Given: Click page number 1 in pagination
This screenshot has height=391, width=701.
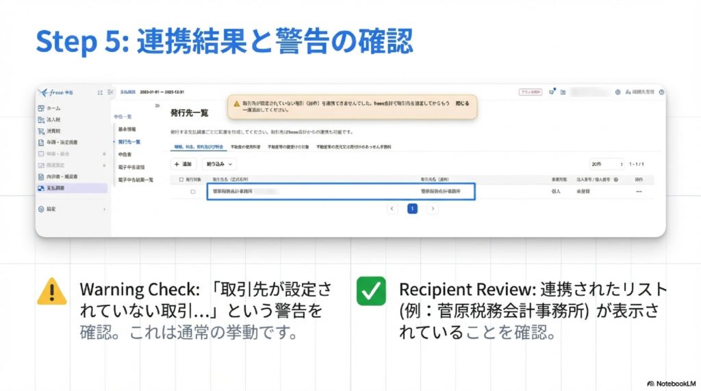Looking at the screenshot, I should 412,209.
